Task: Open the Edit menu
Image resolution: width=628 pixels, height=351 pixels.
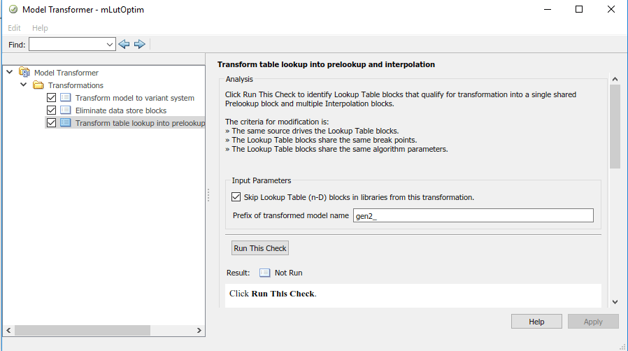Action: click(15, 28)
